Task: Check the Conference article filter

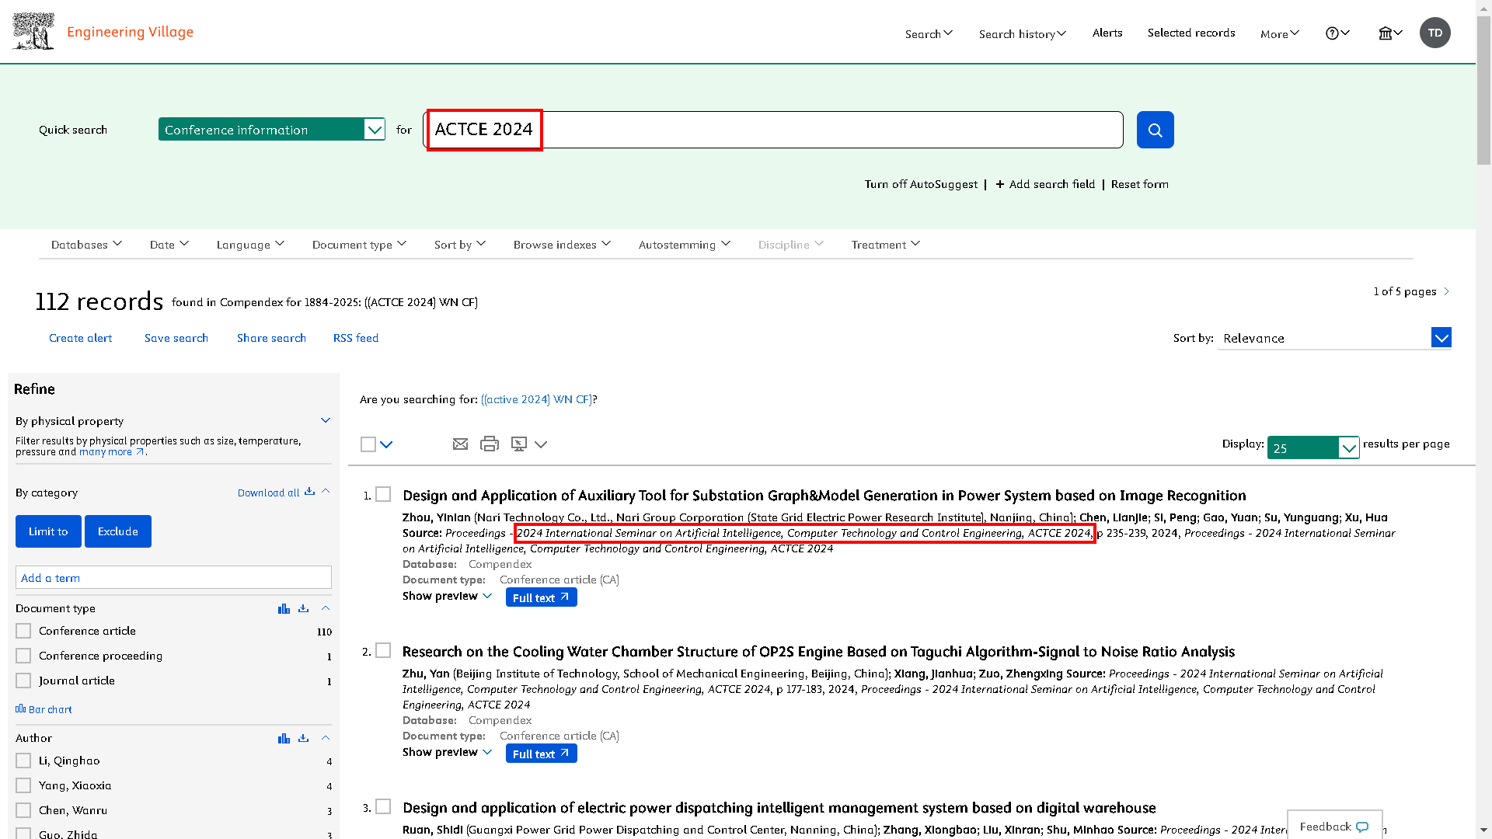Action: point(23,632)
